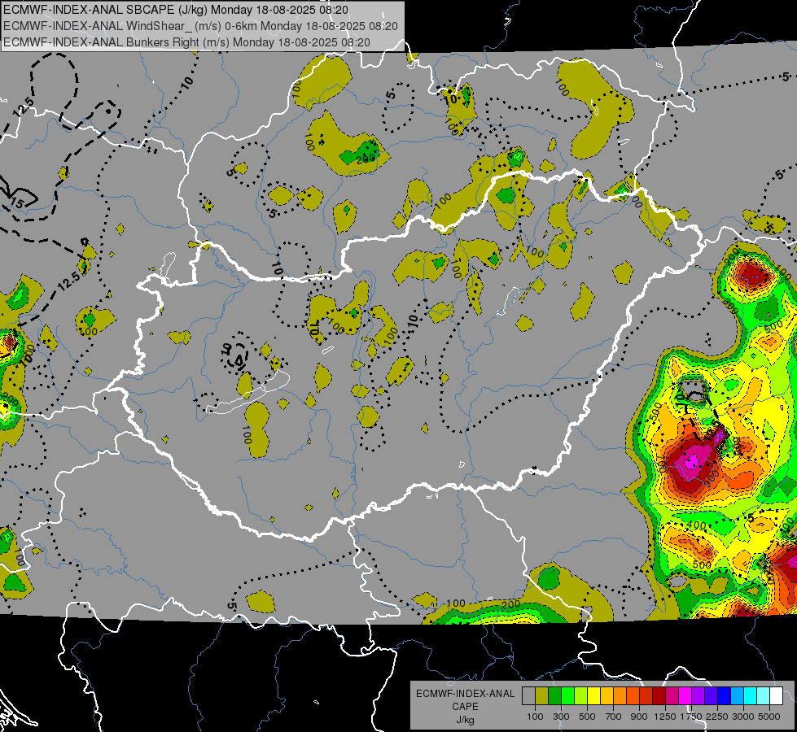Screen dimensions: 797x732
Task: Select the yellow-green legend swatch
Action: [580, 696]
